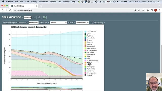
Task: Open the View menu
Action: click(27, 2)
